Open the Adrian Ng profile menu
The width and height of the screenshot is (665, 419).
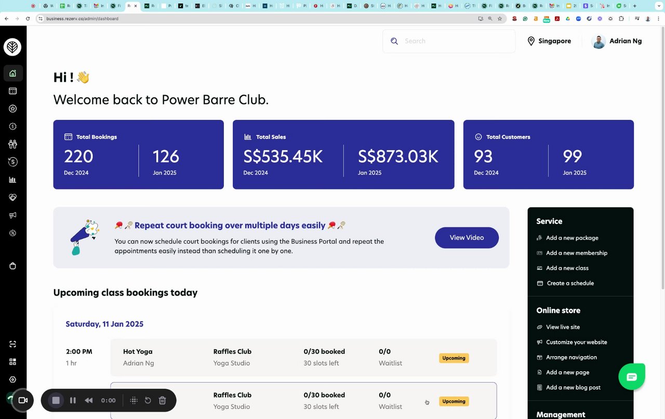617,41
